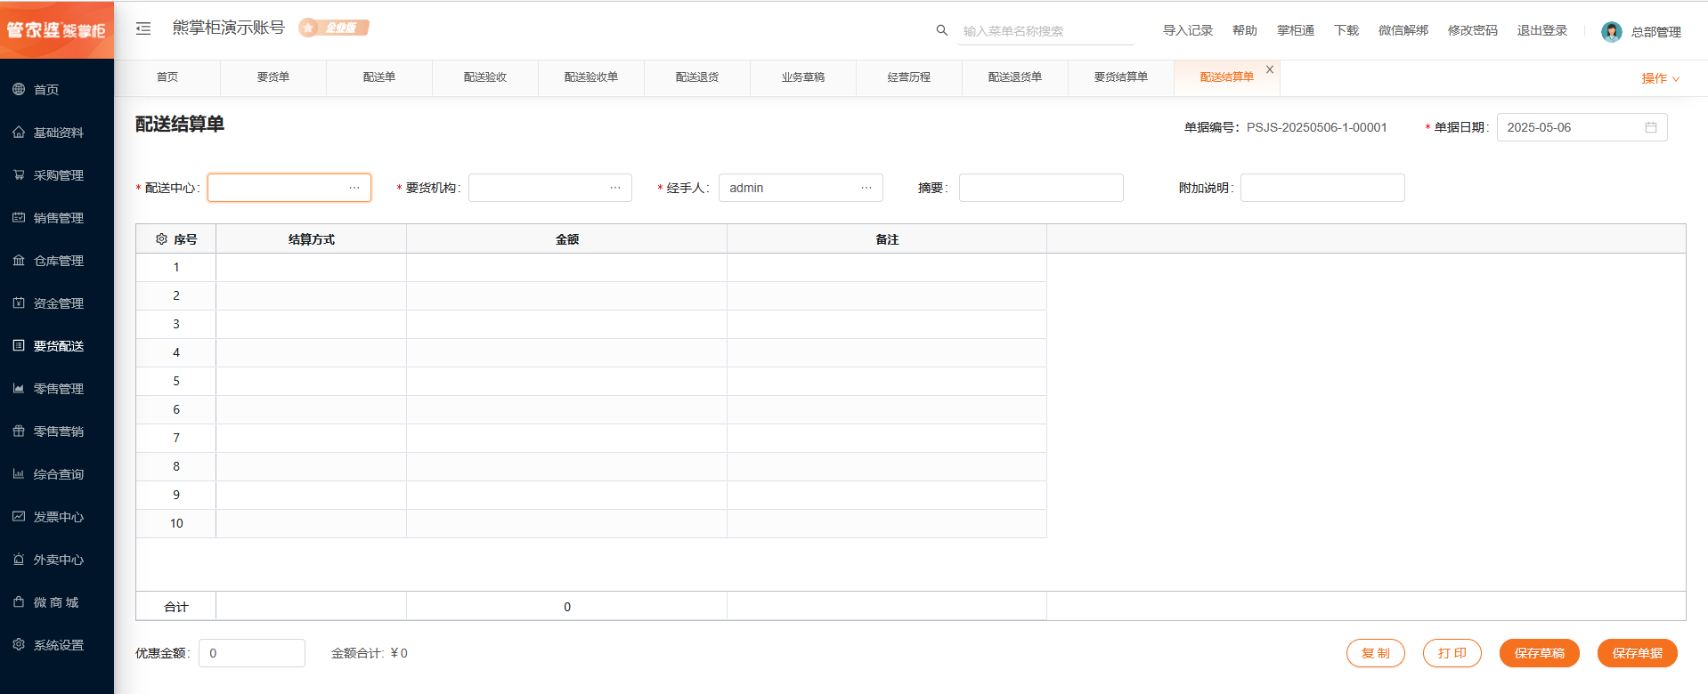
Task: Click the 总部管理 user name
Action: 1656,32
